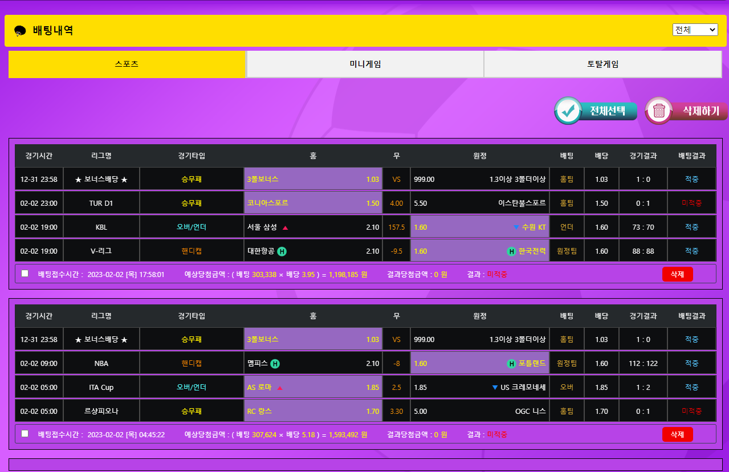Click the RC 랑스 home odds cell
This screenshot has width=729, height=472.
(x=313, y=412)
